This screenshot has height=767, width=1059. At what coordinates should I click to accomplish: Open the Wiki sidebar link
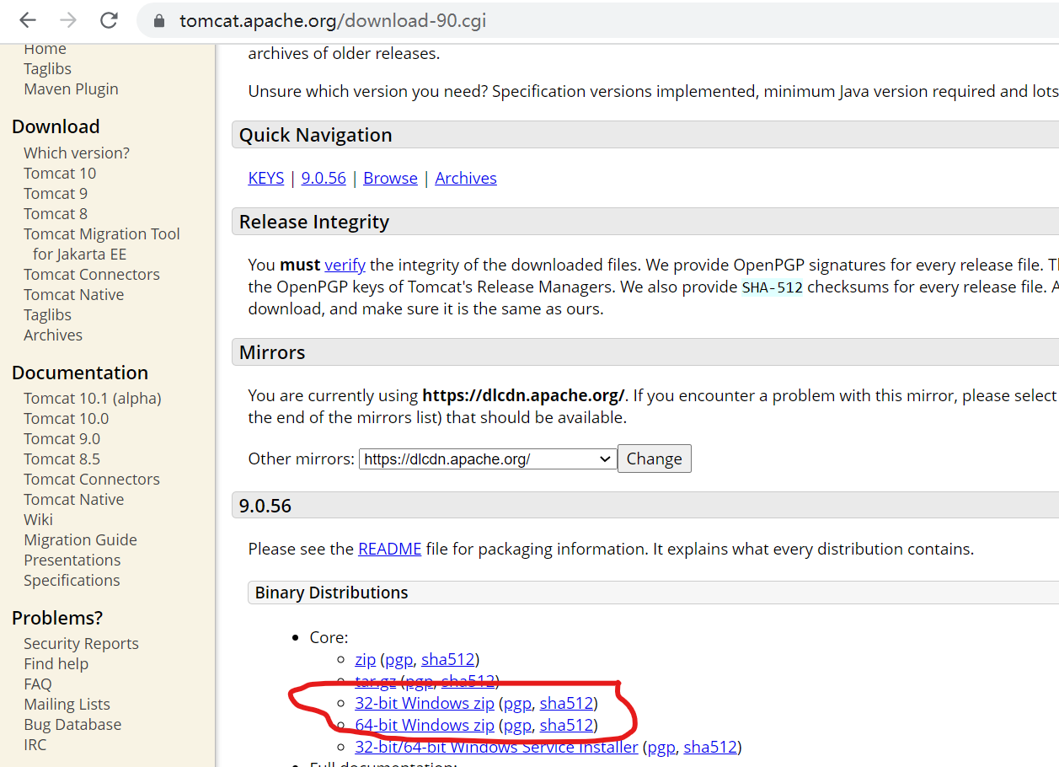point(38,519)
